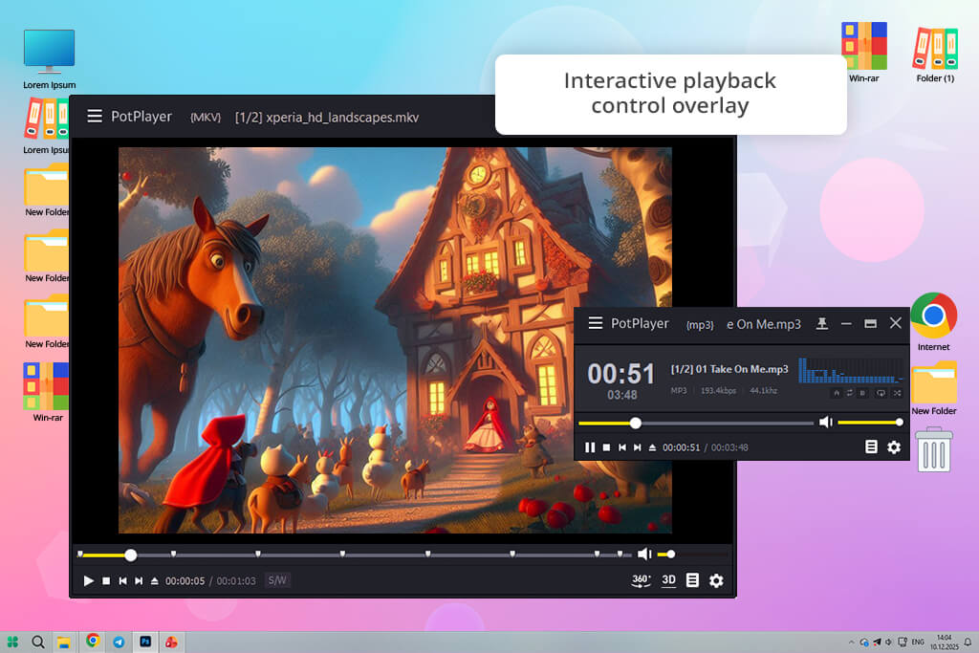Screen dimensions: 979x653
Task: Toggle the S/W decoder button
Action: point(277,580)
